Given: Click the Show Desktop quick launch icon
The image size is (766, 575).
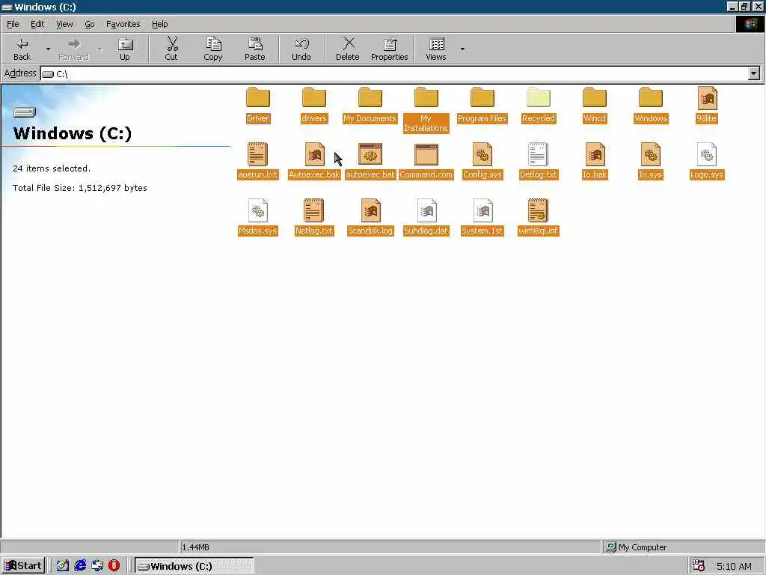Looking at the screenshot, I should pyautogui.click(x=63, y=566).
